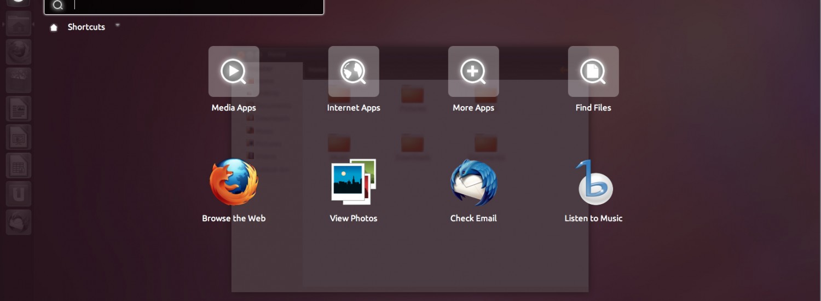Open LibreOffice Impress from the launcher

[x=19, y=138]
